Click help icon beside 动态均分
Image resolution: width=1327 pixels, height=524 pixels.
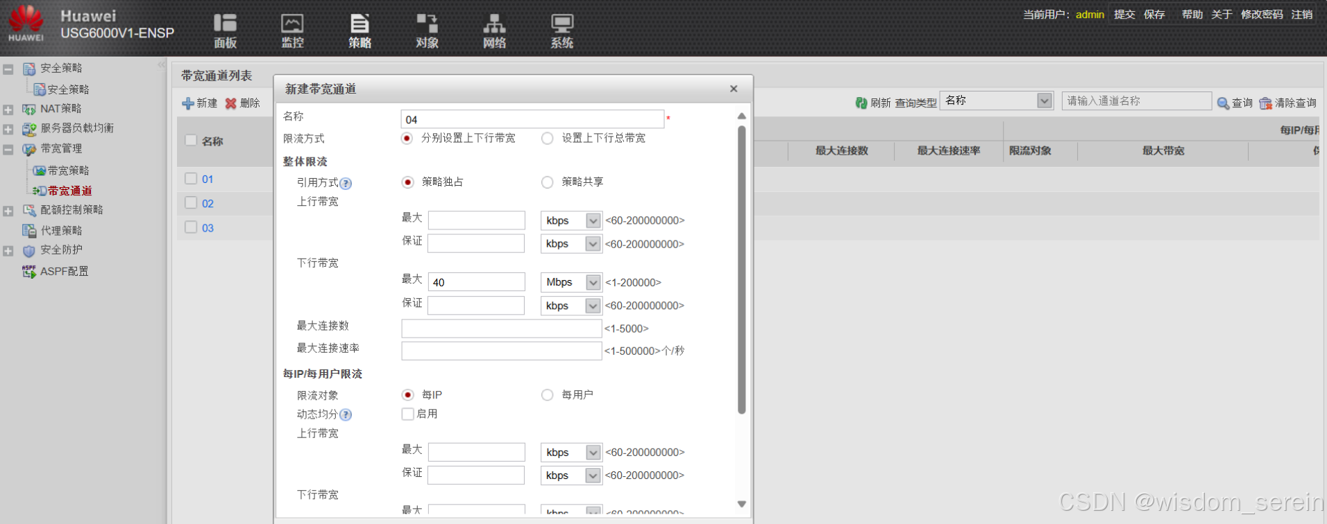346,414
